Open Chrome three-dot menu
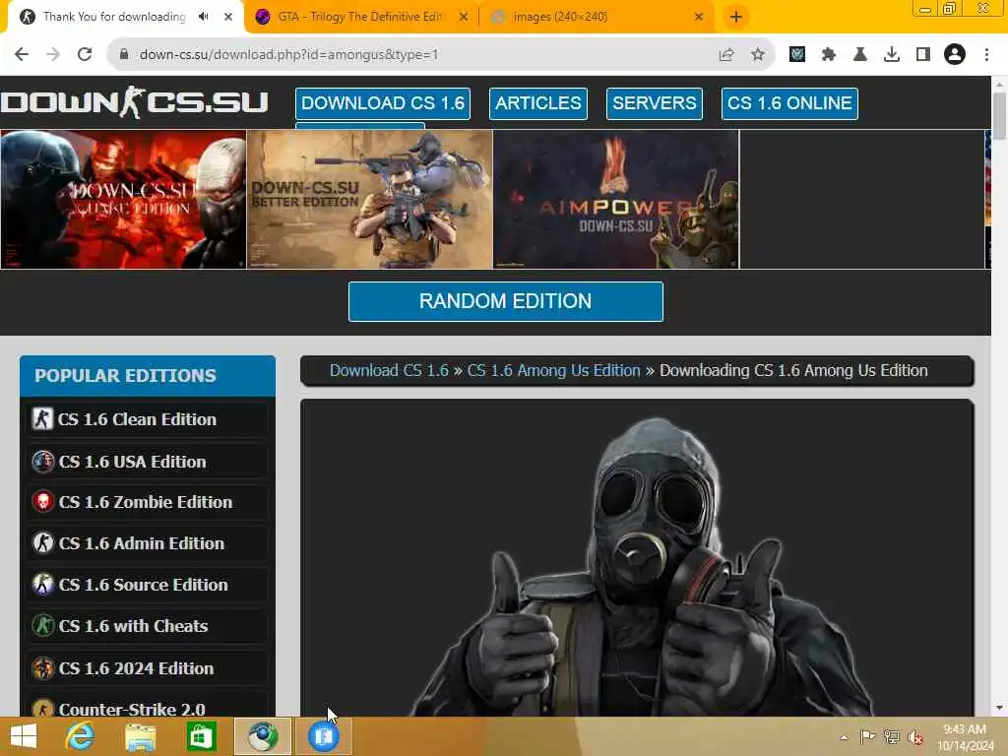Screen dimensions: 1008x756 point(986,55)
